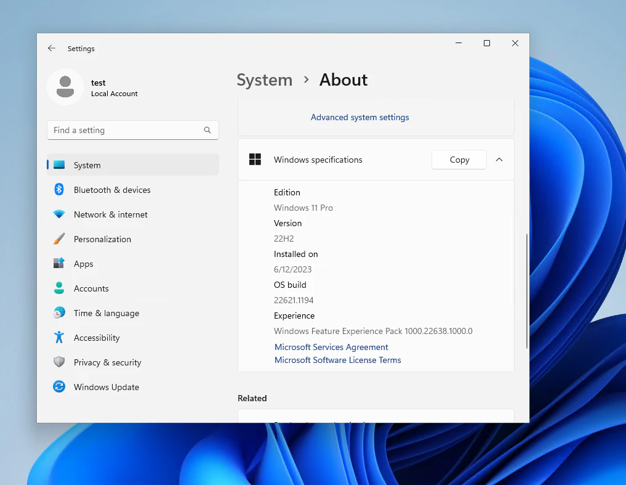626x485 pixels.
Task: Click the Windows logo beside Windows specifications
Action: click(255, 160)
